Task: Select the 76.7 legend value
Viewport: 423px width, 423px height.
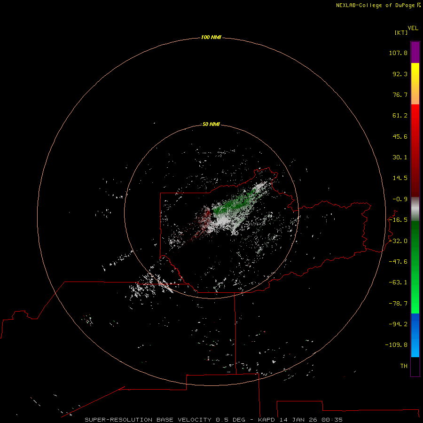Action: (x=400, y=94)
